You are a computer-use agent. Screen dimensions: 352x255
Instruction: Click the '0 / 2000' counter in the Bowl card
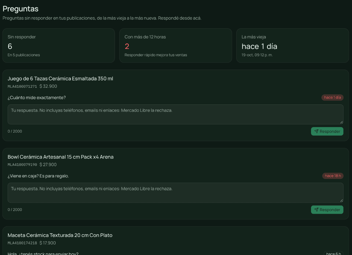[15, 210]
